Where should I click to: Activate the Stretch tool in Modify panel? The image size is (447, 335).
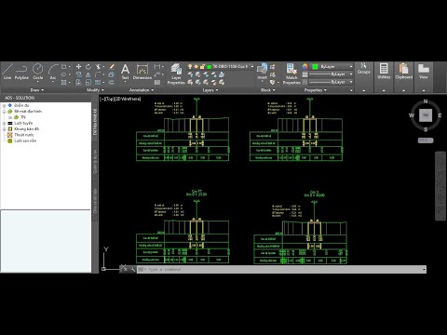click(x=78, y=82)
